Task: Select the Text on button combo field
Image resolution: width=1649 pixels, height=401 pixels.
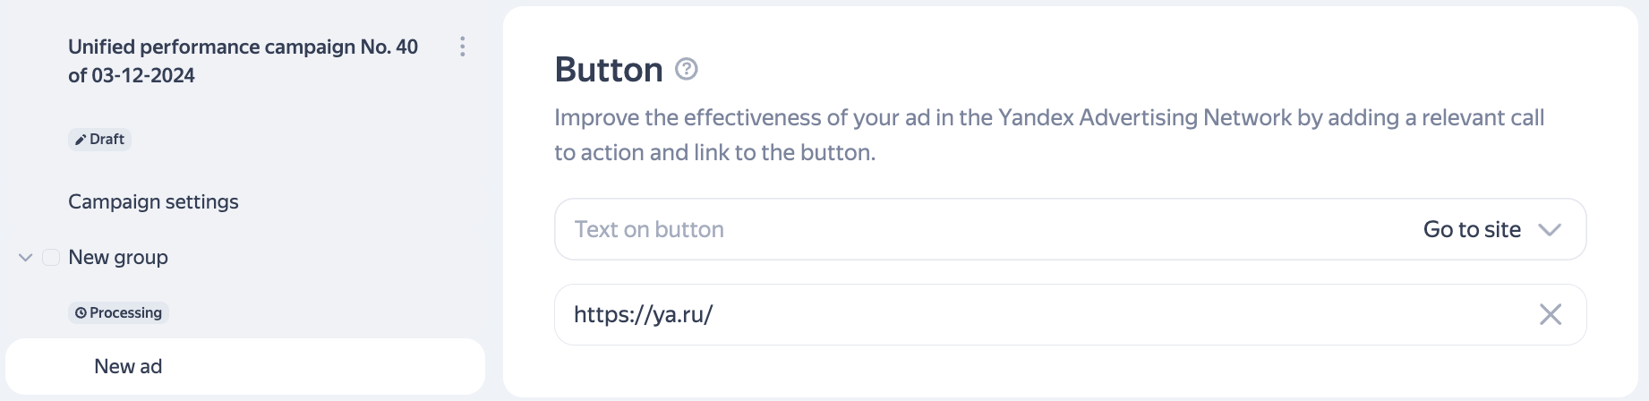Action: pos(1071,229)
